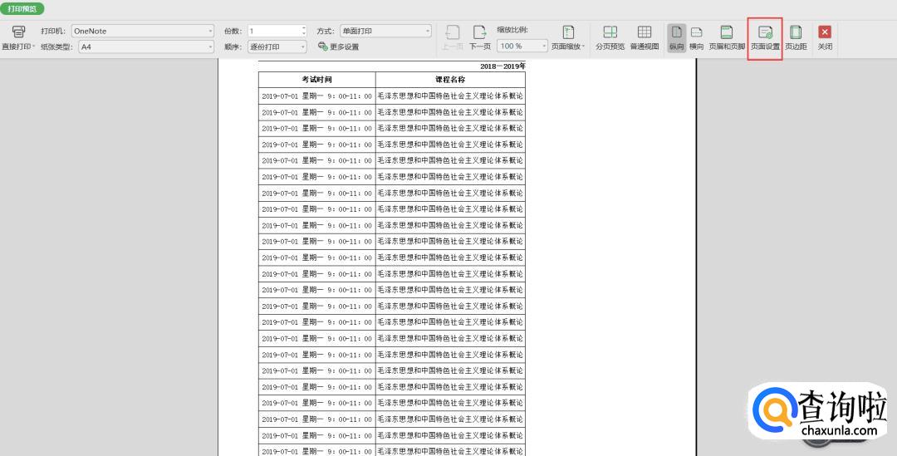
Task: Click the 份数 copies input field
Action: pyautogui.click(x=274, y=31)
